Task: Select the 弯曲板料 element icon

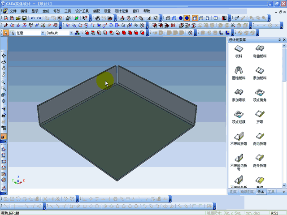Action: pos(260,52)
